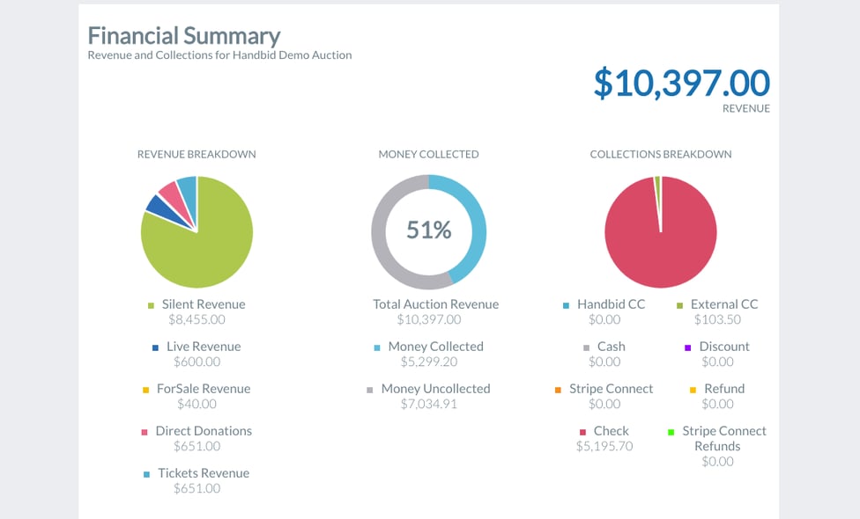This screenshot has height=519, width=860.
Task: Click the Refund legend marker
Action: pos(692,389)
